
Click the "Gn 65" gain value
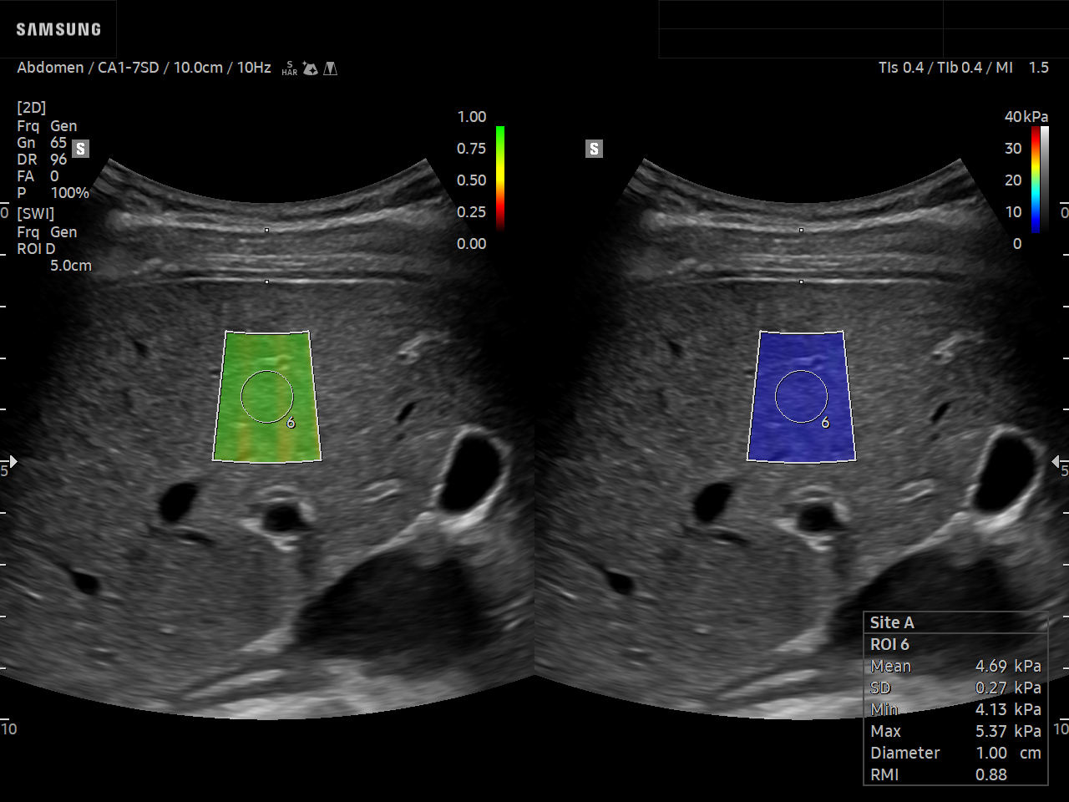pyautogui.click(x=42, y=143)
